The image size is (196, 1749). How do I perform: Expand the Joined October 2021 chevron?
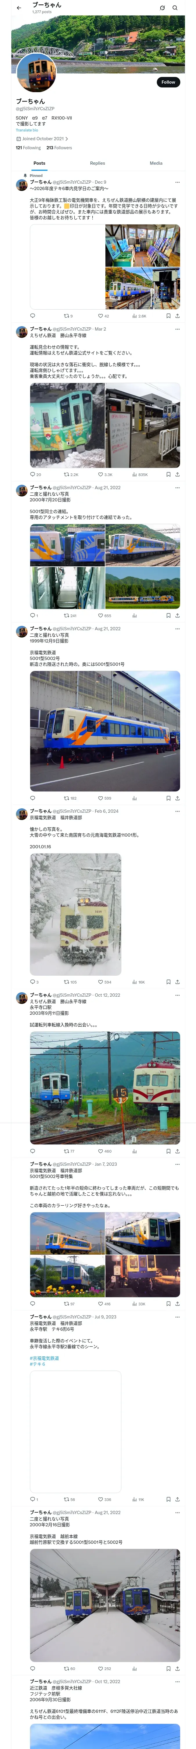[66, 138]
